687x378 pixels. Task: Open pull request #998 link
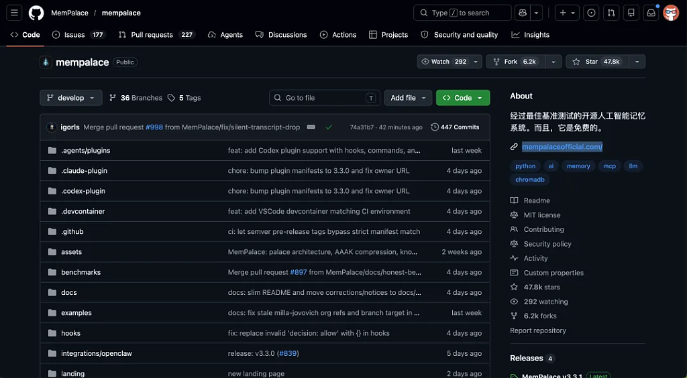click(154, 127)
